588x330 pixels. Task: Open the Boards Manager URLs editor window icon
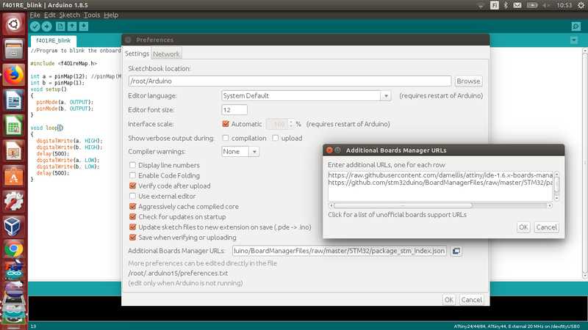pos(456,251)
